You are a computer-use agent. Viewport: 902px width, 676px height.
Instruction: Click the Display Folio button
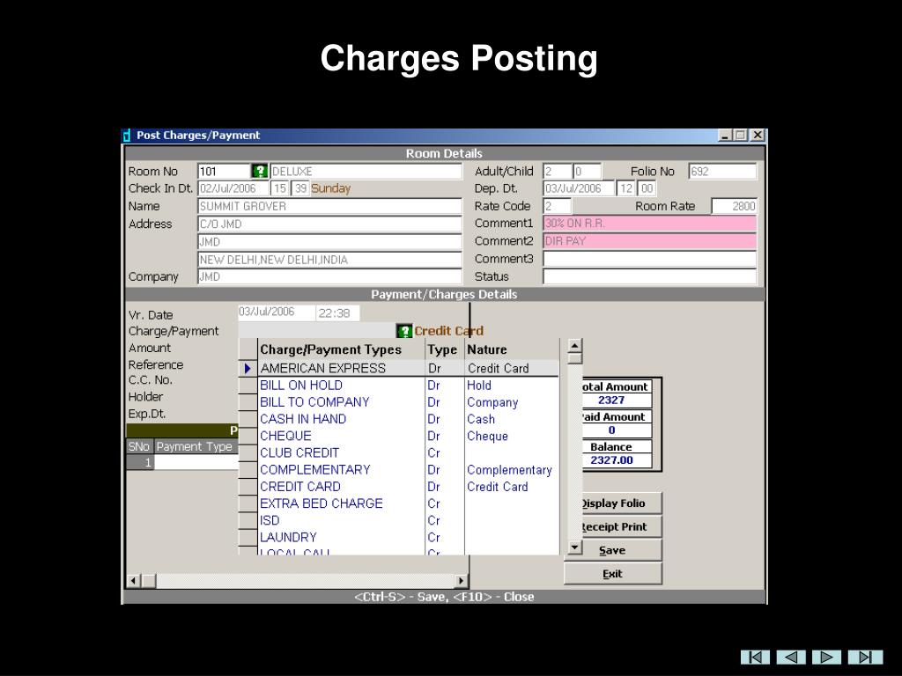click(x=613, y=503)
